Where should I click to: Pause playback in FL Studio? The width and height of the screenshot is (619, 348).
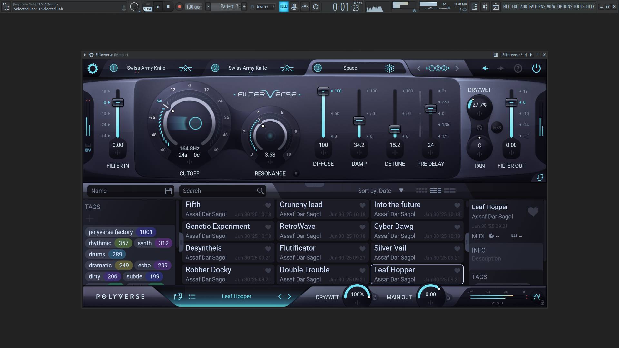tap(158, 6)
